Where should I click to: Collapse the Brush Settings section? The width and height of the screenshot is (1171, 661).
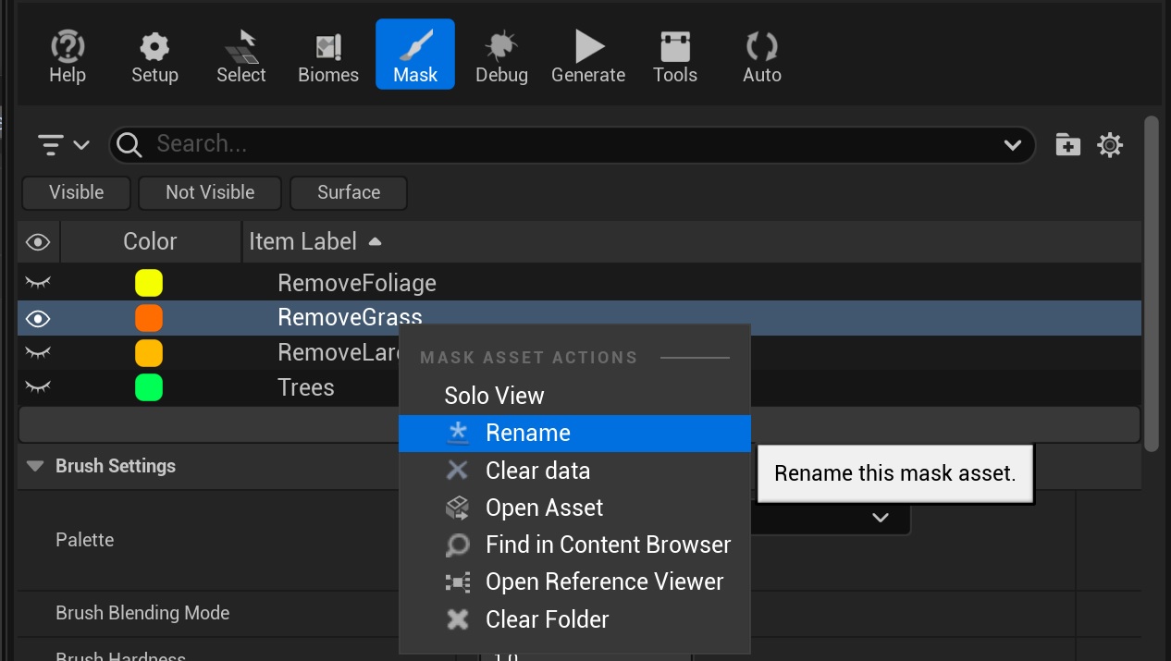36,466
